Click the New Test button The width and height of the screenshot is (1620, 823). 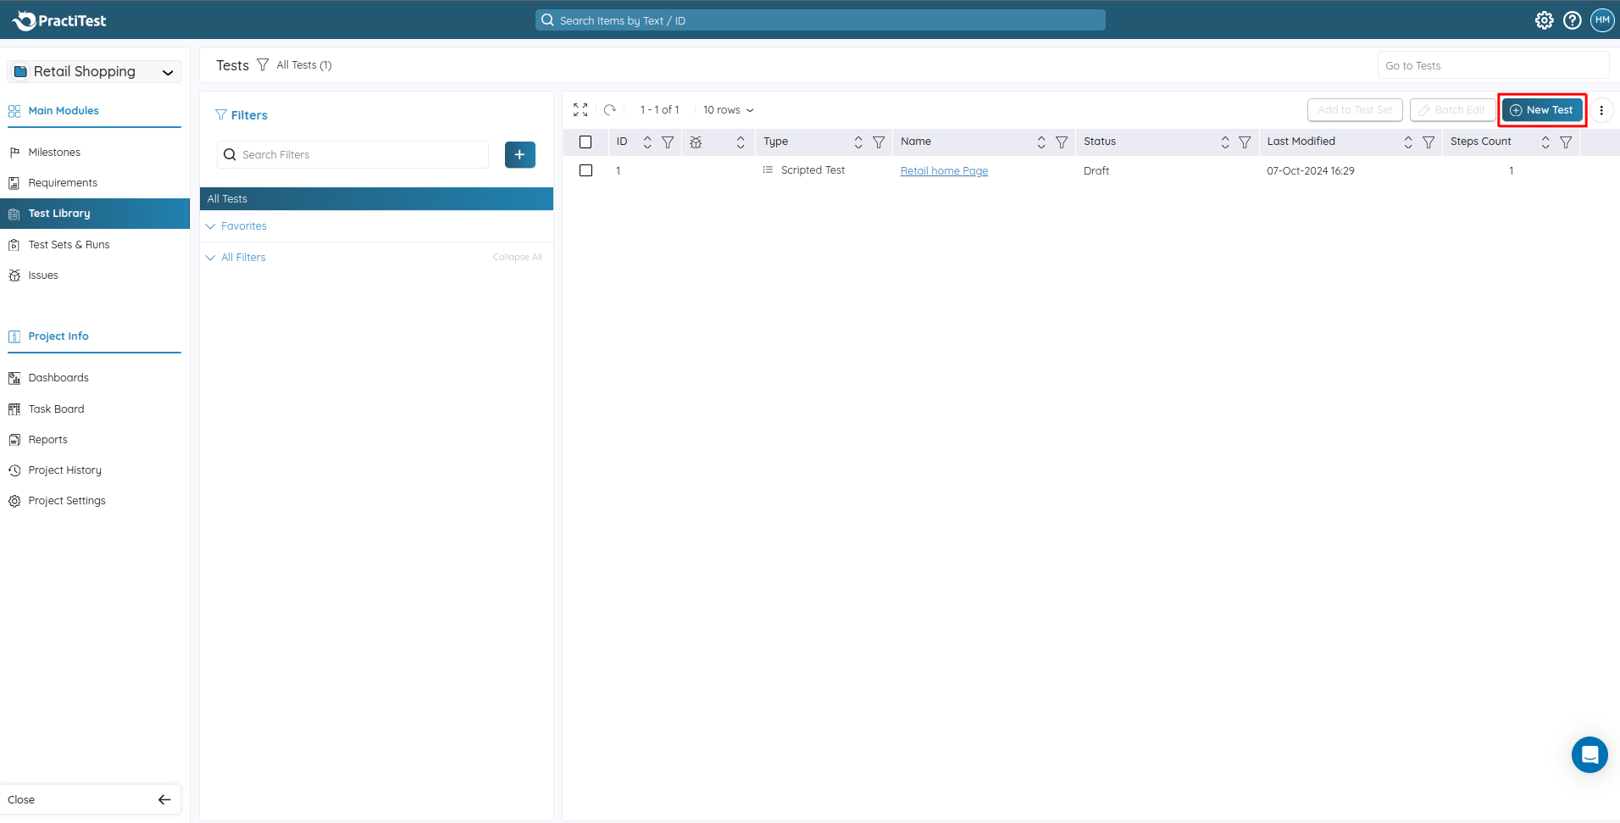coord(1541,110)
